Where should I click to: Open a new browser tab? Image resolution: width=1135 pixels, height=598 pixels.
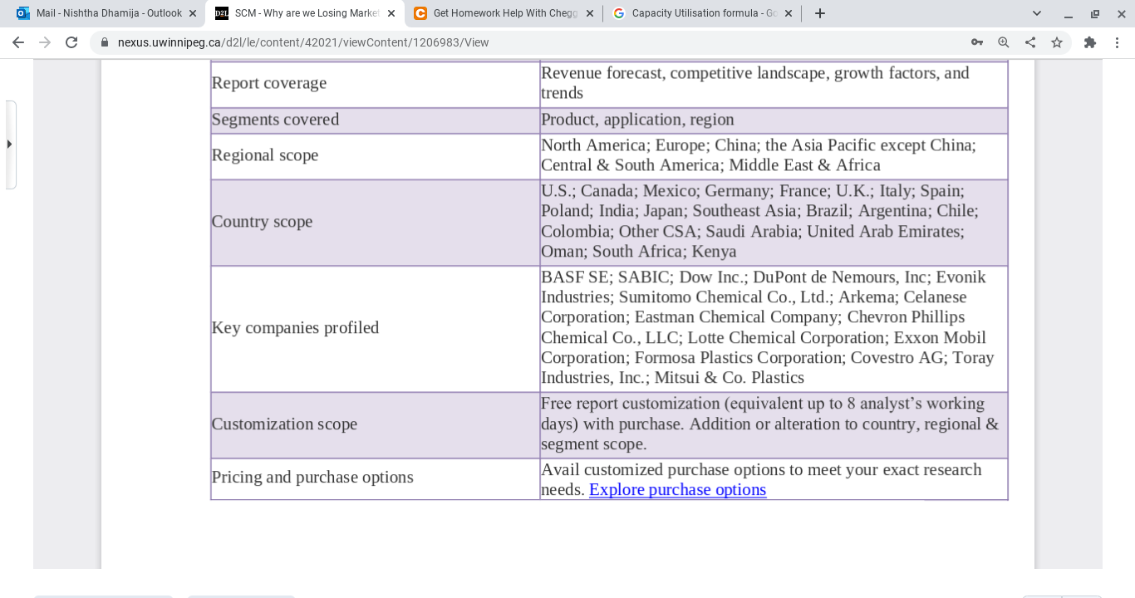(820, 13)
